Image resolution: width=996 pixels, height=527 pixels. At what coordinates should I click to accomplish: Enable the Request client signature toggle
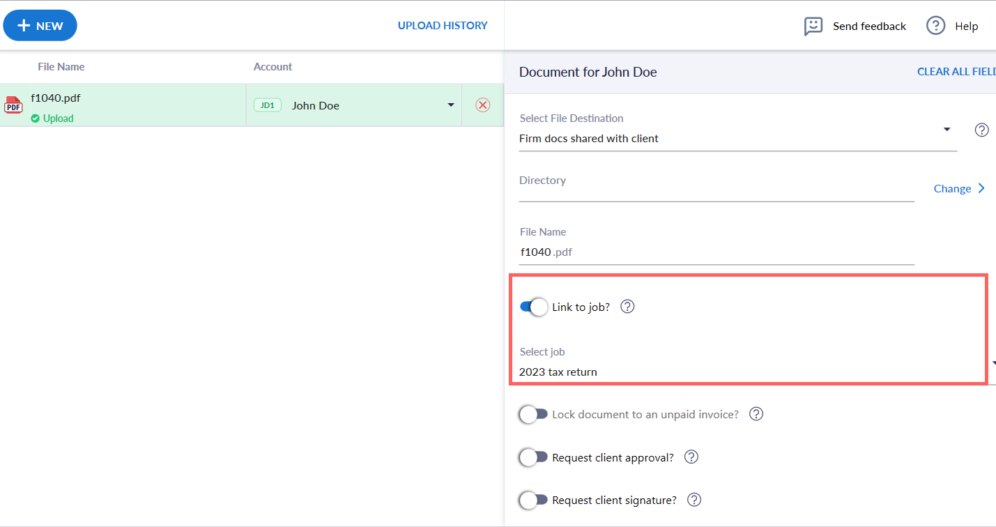coord(533,501)
